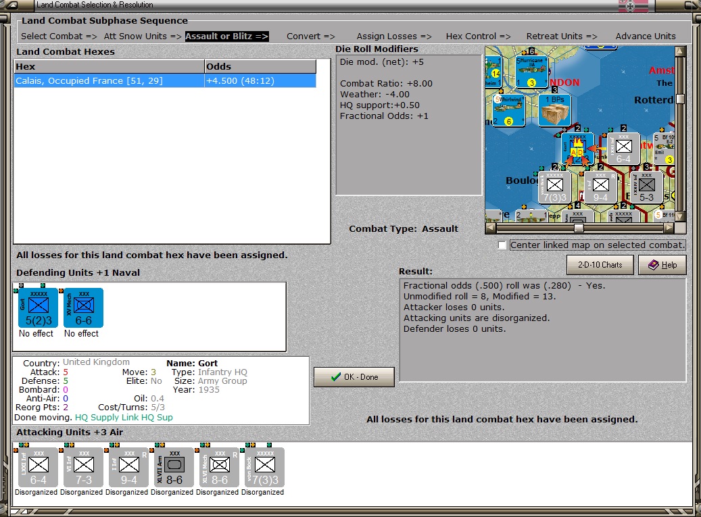701x517 pixels.
Task: Go to Select Combat subphase
Action: coord(59,36)
